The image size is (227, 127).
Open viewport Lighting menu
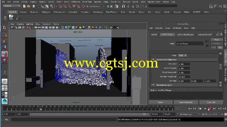pyautogui.click(x=30, y=24)
